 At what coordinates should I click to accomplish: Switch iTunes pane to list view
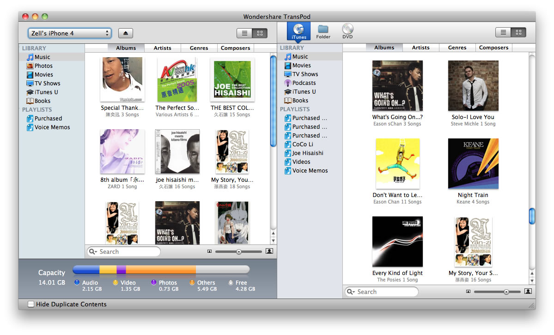point(503,32)
